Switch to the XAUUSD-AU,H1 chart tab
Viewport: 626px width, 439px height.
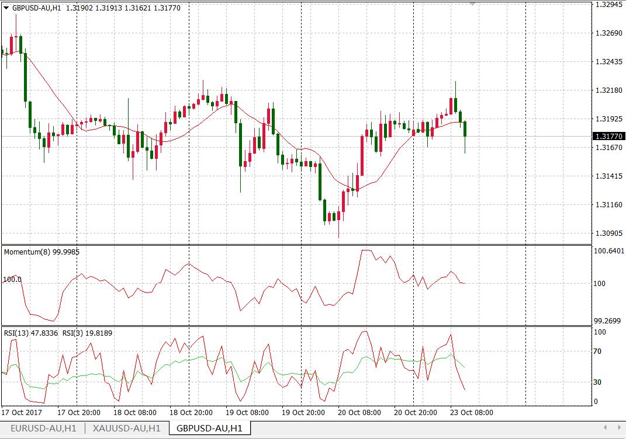tap(127, 428)
